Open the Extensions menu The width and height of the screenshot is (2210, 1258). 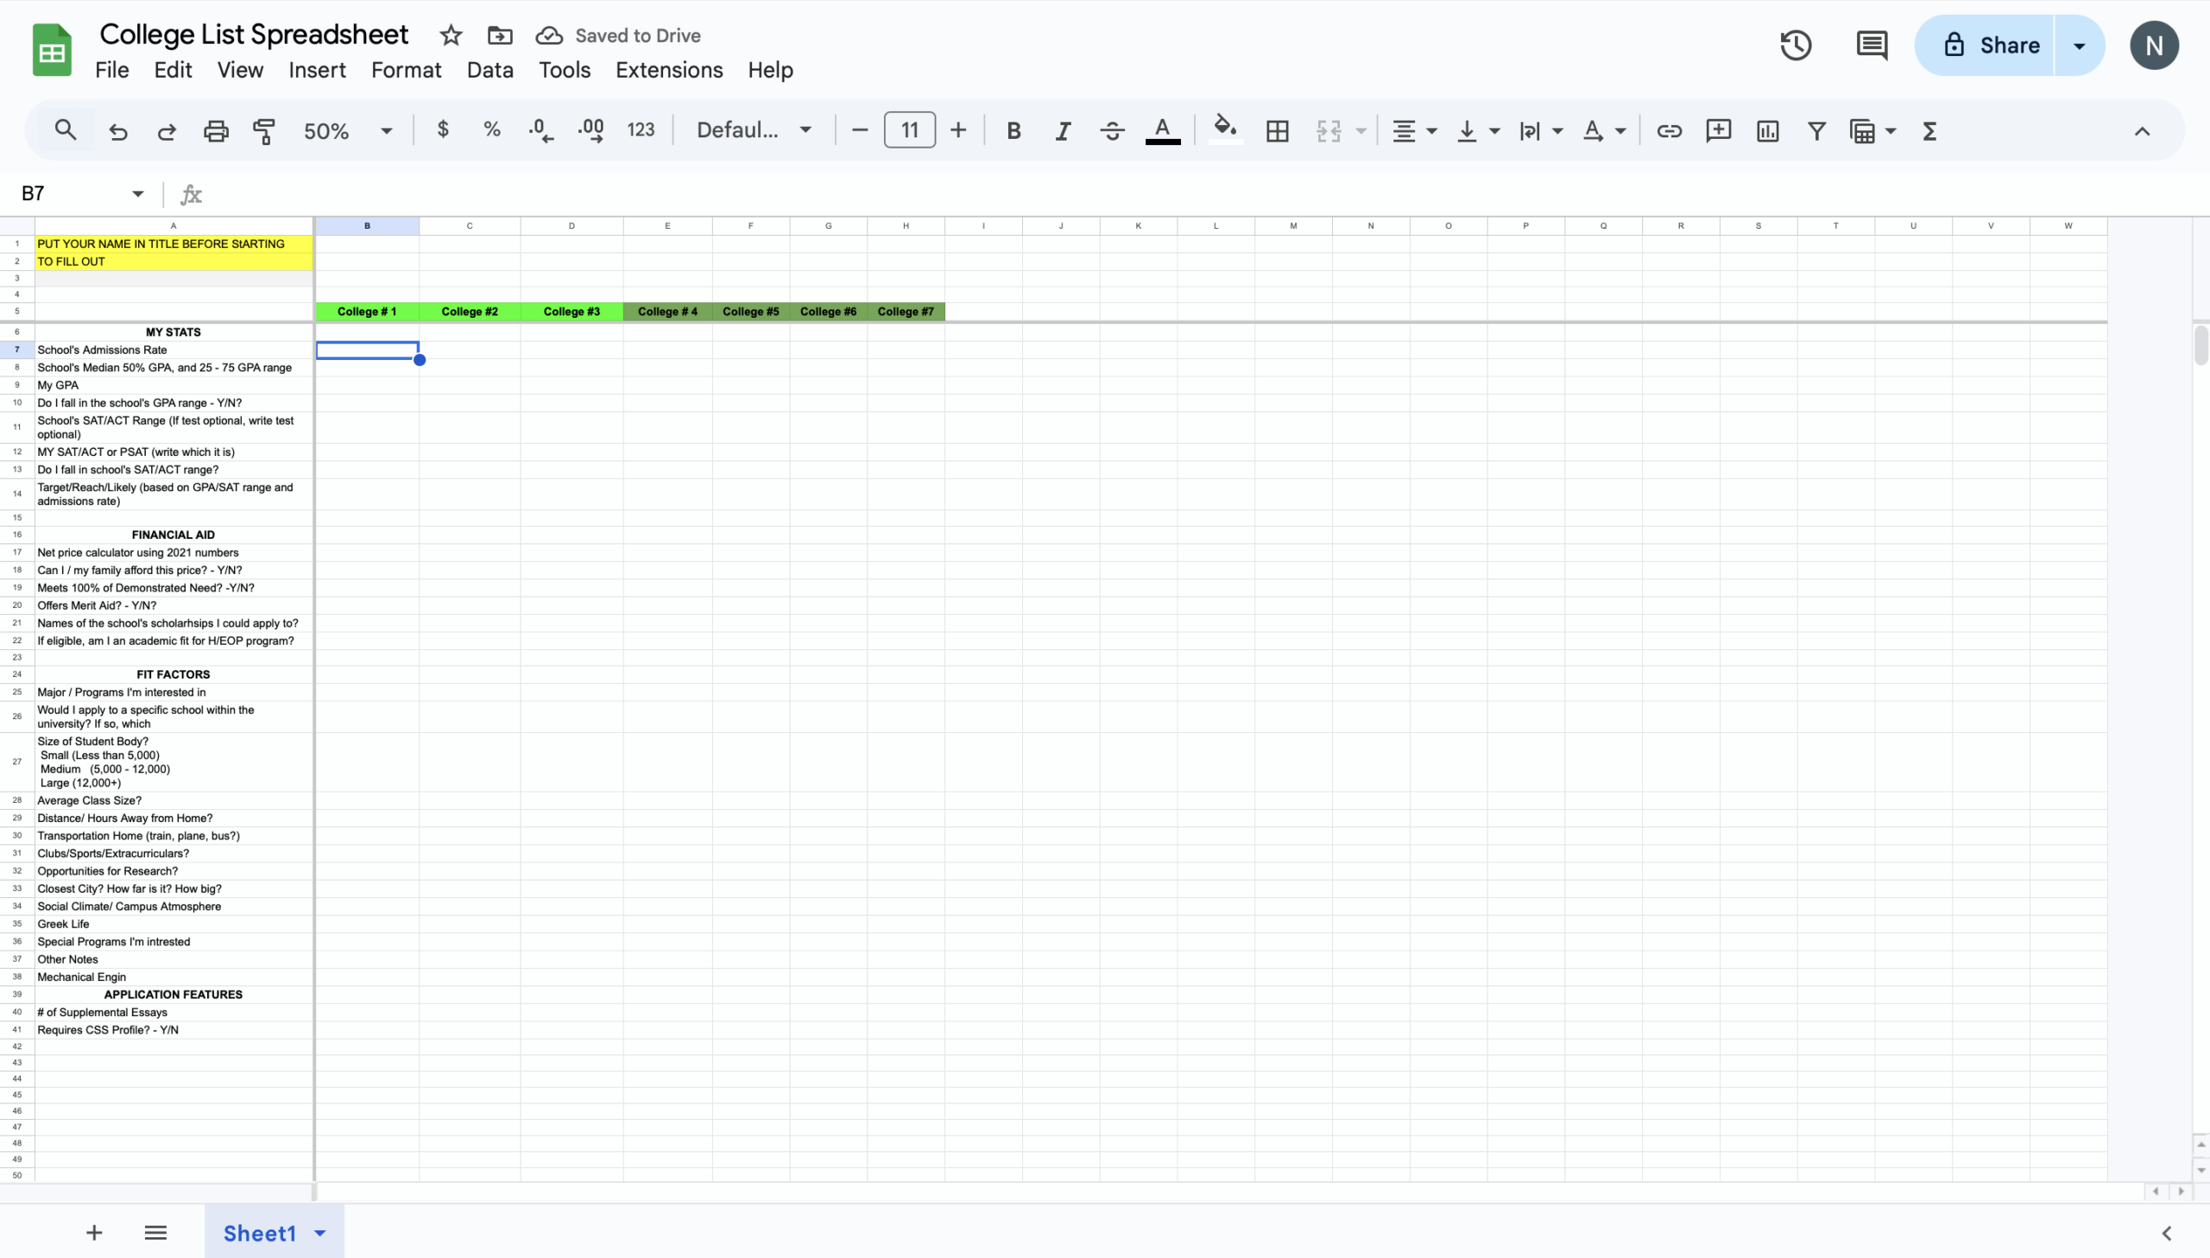pyautogui.click(x=668, y=70)
